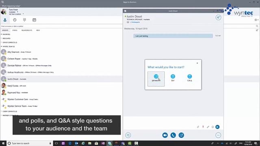This screenshot has width=260, height=146.
Task: Open the Dial pad view icon
Action: pyautogui.click(x=24, y=20)
